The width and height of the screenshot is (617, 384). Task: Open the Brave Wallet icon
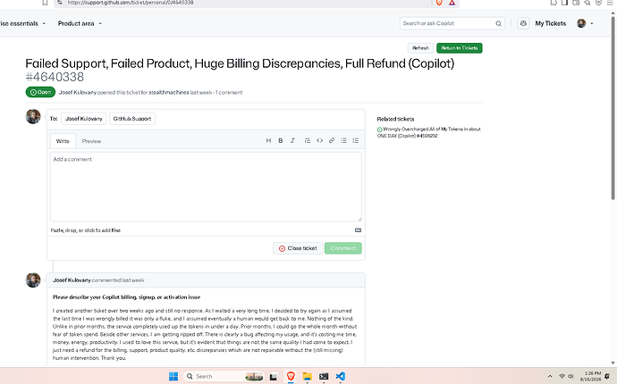pyautogui.click(x=576, y=3)
